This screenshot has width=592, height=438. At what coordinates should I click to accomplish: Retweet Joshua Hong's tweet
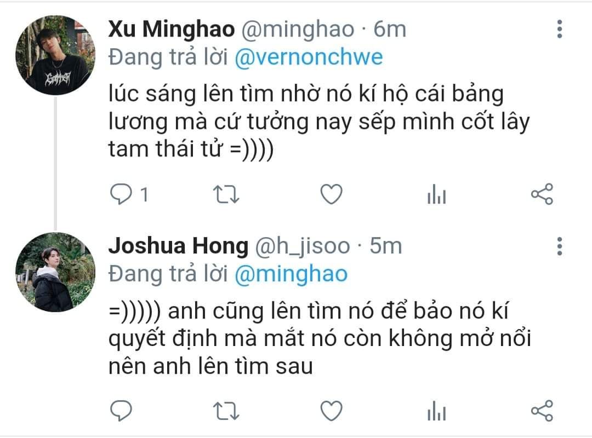pos(226,411)
